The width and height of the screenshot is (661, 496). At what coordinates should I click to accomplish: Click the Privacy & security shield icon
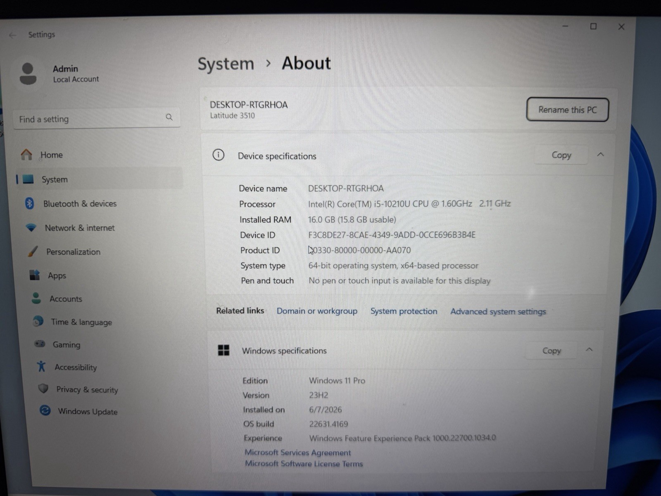click(43, 389)
